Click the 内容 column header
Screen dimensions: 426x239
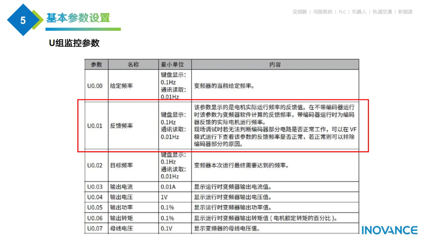pyautogui.click(x=275, y=65)
